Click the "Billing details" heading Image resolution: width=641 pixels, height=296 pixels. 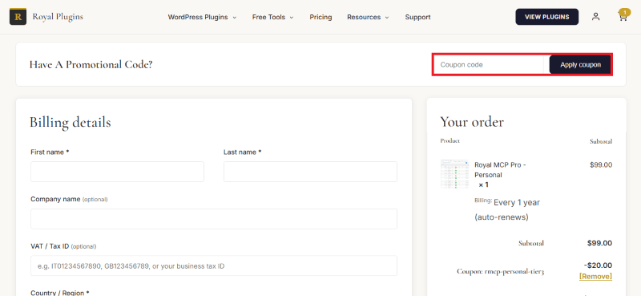(70, 122)
